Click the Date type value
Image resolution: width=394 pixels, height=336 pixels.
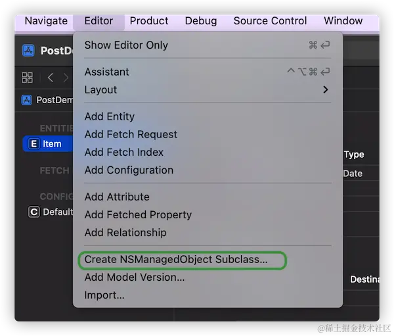(x=353, y=174)
